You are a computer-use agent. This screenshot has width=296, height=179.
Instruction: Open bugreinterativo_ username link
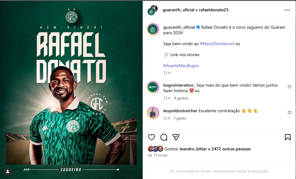click(179, 85)
